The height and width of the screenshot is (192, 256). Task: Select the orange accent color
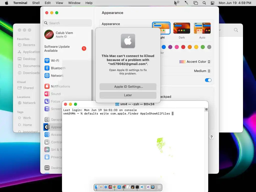pyautogui.click(x=190, y=47)
